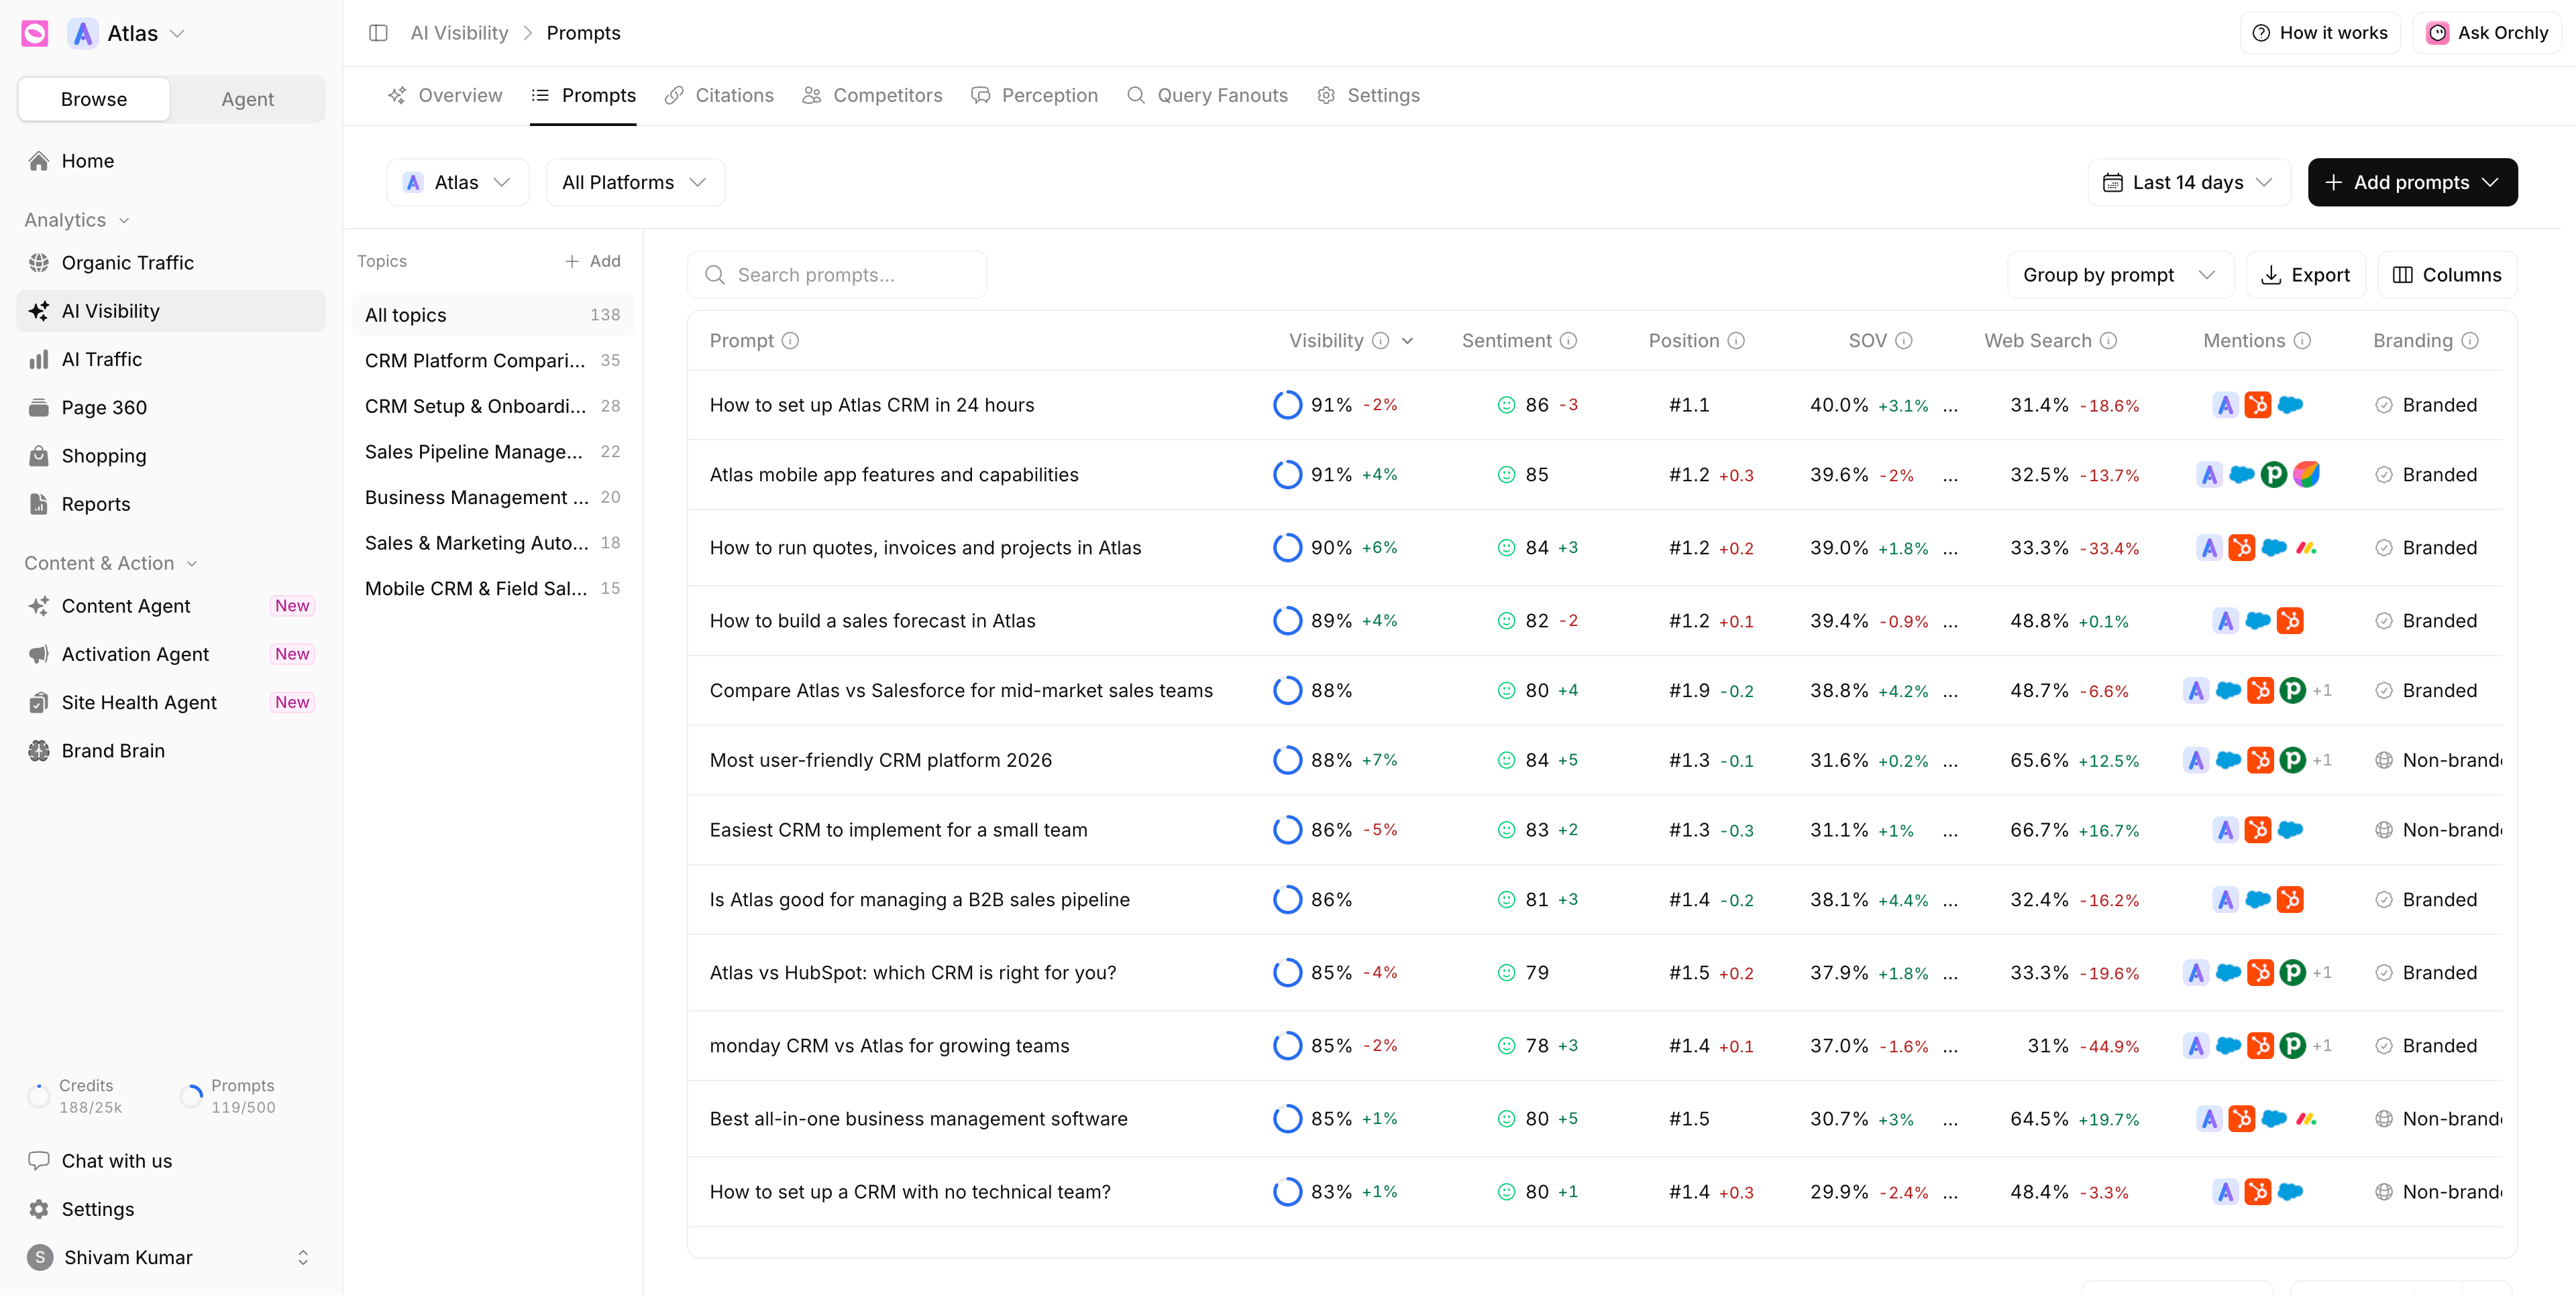This screenshot has width=2576, height=1295.
Task: Open Organic Traffic analytics
Action: pyautogui.click(x=171, y=263)
